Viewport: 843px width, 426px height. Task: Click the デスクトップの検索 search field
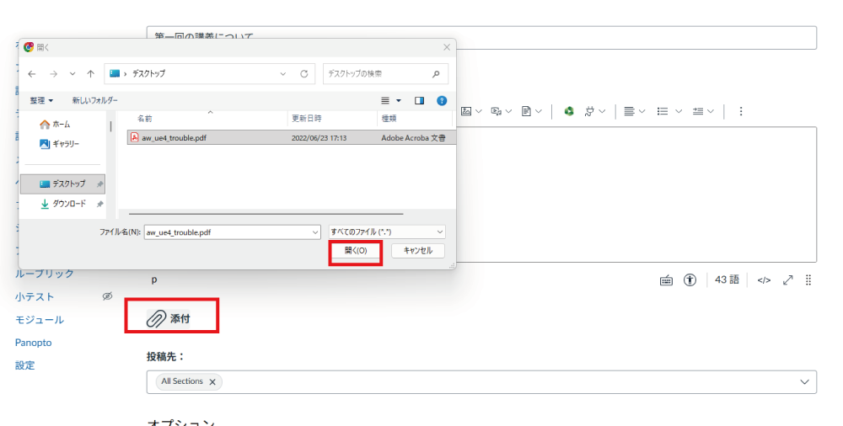375,74
